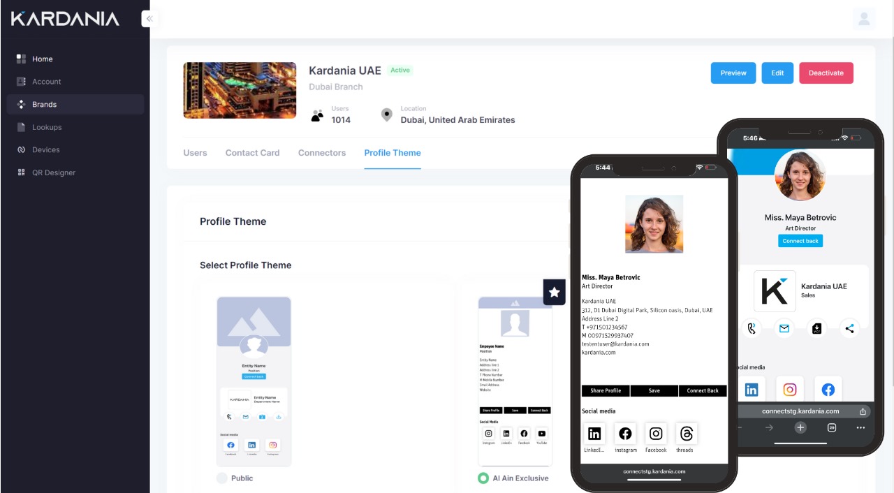Click the 'Select Profile Theme' heading

[245, 265]
